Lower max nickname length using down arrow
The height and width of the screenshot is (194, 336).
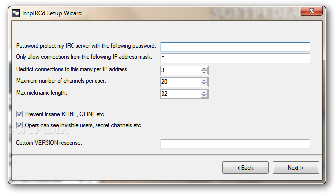[204, 96]
